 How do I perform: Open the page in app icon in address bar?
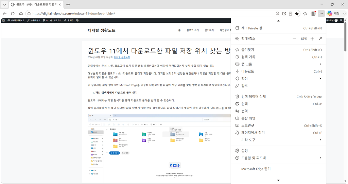coord(284,14)
